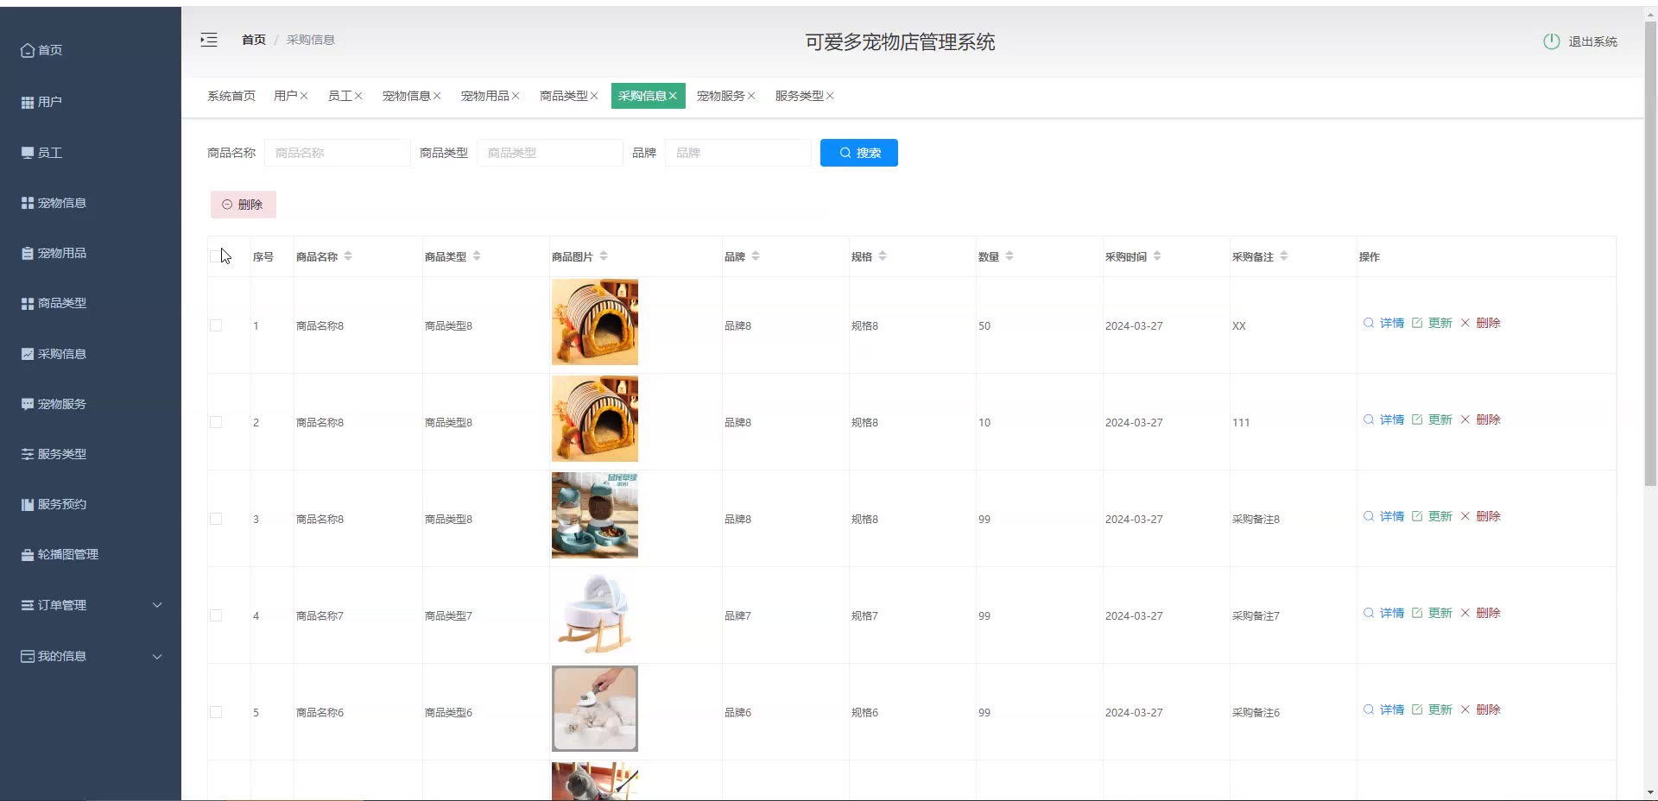
Task: Click 详情 for row 5
Action: click(1383, 710)
